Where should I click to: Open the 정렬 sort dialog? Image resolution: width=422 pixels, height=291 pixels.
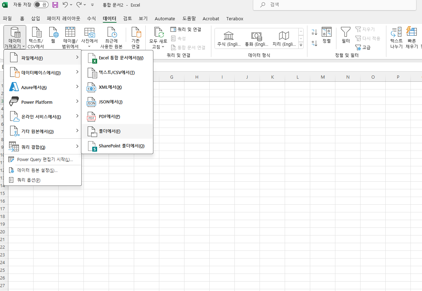(x=327, y=35)
